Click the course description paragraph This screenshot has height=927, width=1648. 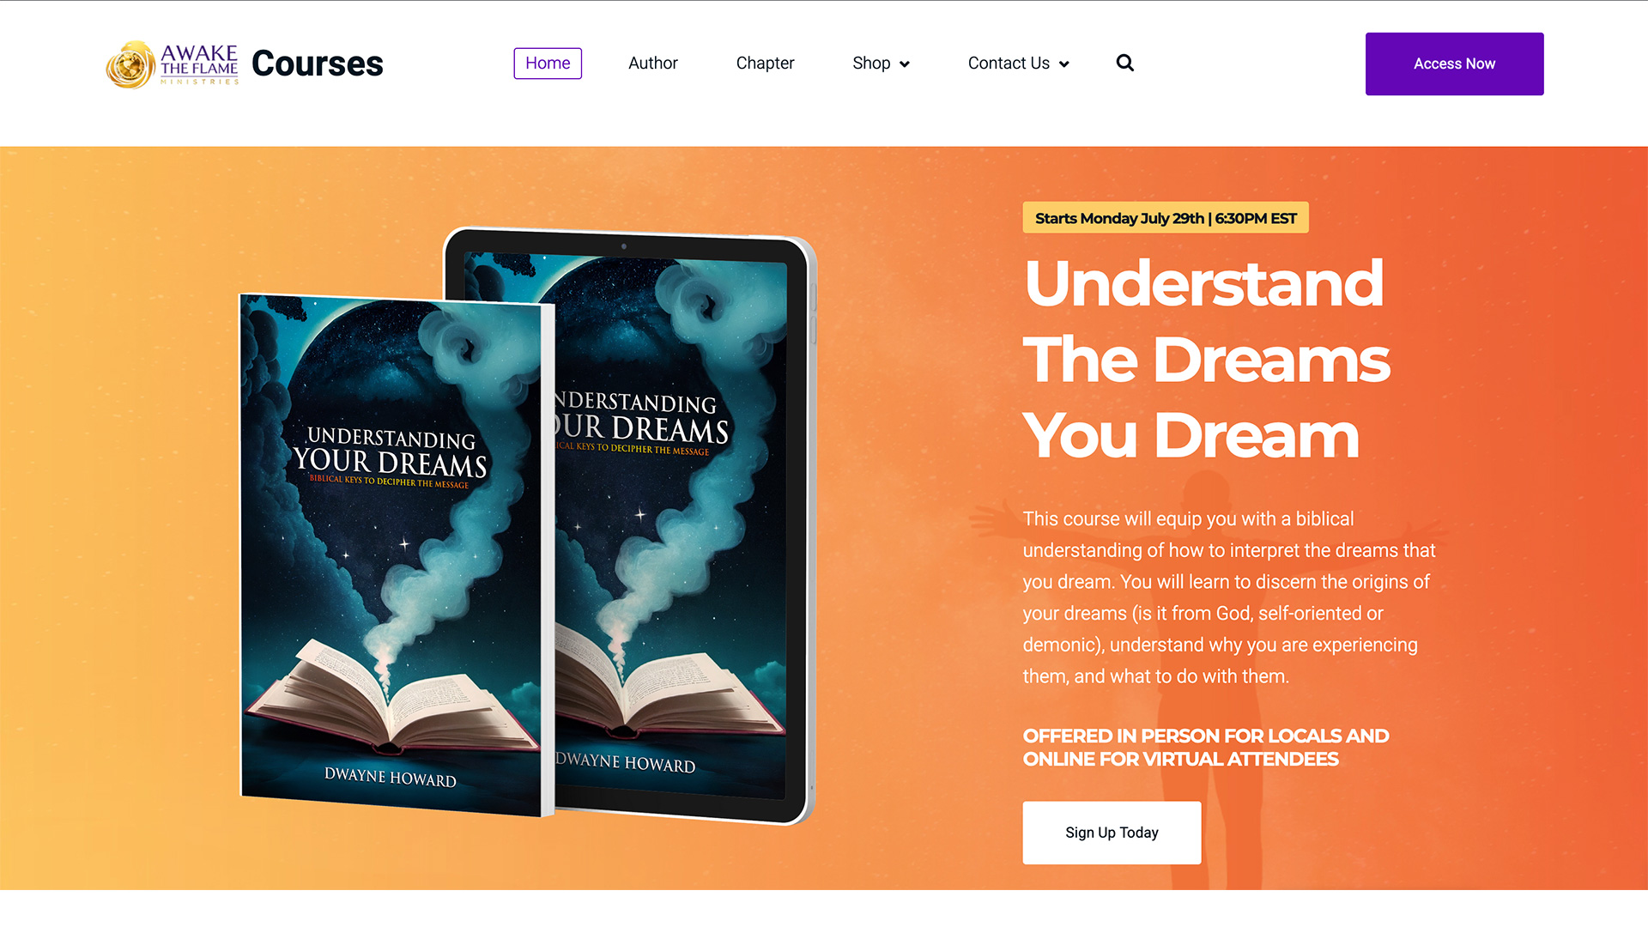pyautogui.click(x=1229, y=597)
